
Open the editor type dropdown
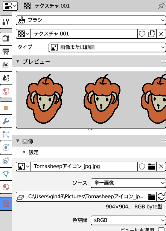click(x=10, y=6)
